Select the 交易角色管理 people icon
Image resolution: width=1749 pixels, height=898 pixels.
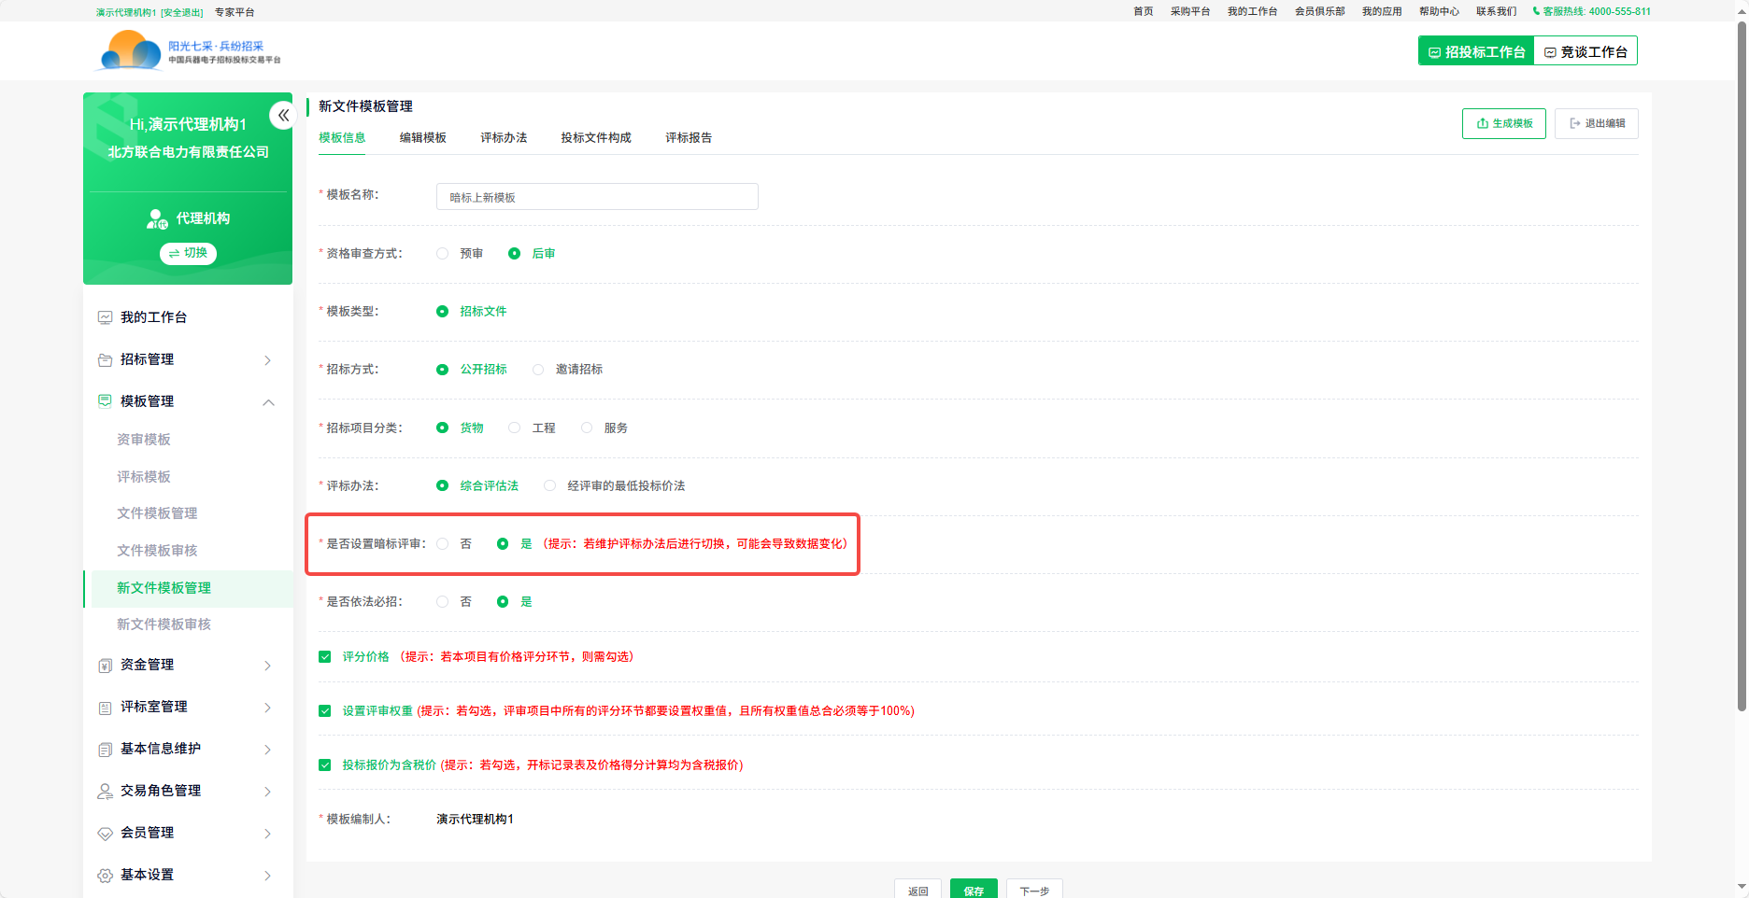tap(105, 791)
